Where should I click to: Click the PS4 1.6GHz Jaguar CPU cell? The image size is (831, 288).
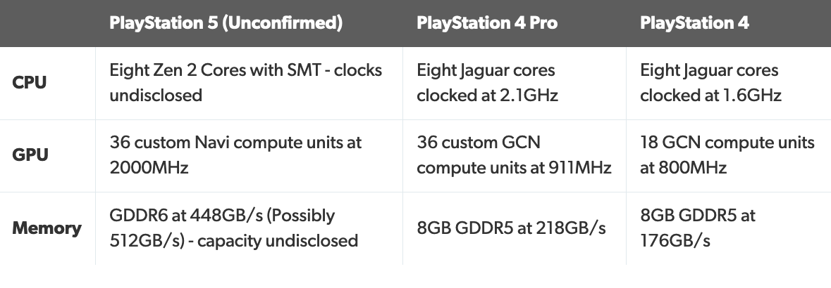[729, 83]
